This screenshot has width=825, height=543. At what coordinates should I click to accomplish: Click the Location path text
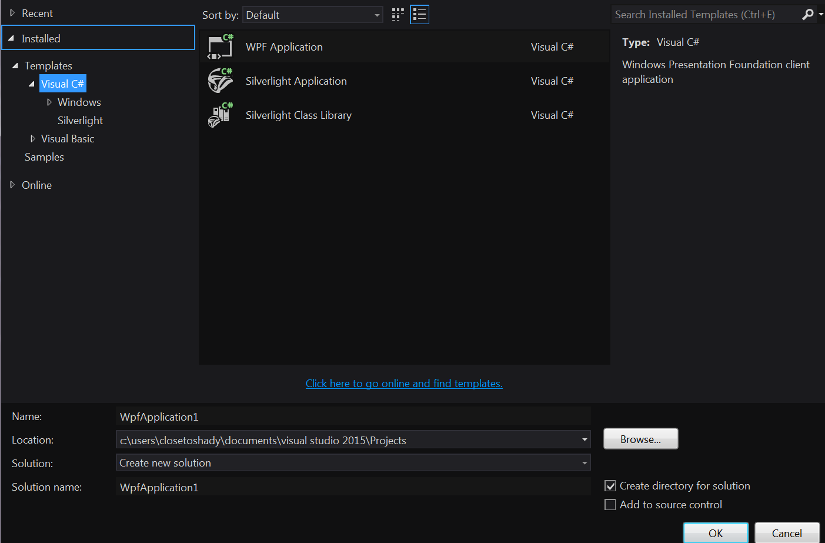tap(263, 441)
